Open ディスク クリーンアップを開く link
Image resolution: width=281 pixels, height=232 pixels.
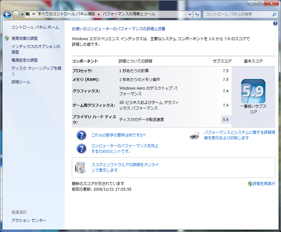coord(37,71)
